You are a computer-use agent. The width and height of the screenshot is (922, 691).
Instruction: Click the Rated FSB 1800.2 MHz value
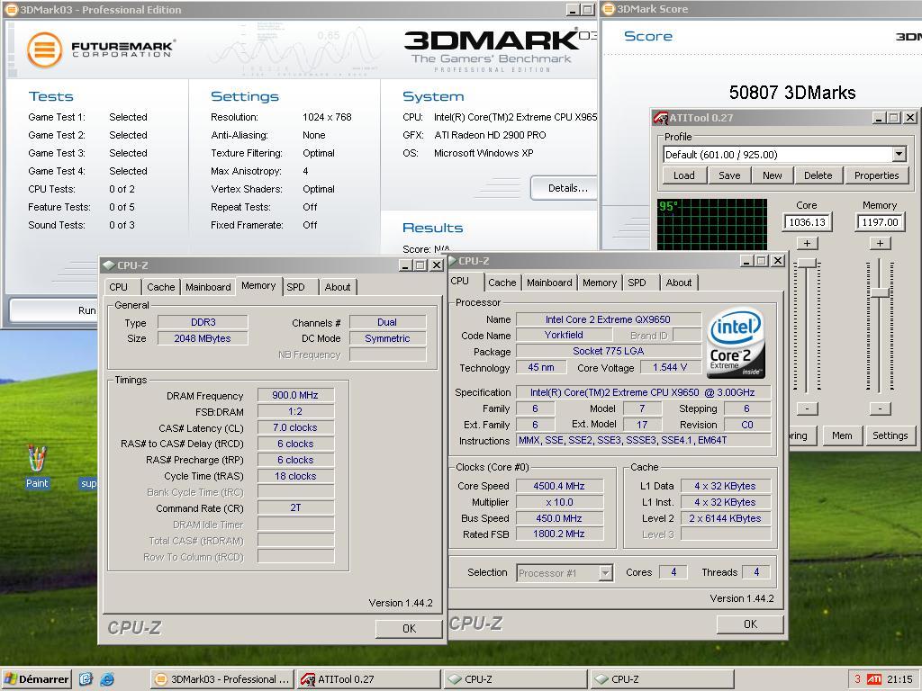559,534
